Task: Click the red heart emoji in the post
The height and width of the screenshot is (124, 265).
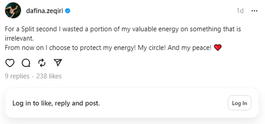Action: pyautogui.click(x=218, y=48)
